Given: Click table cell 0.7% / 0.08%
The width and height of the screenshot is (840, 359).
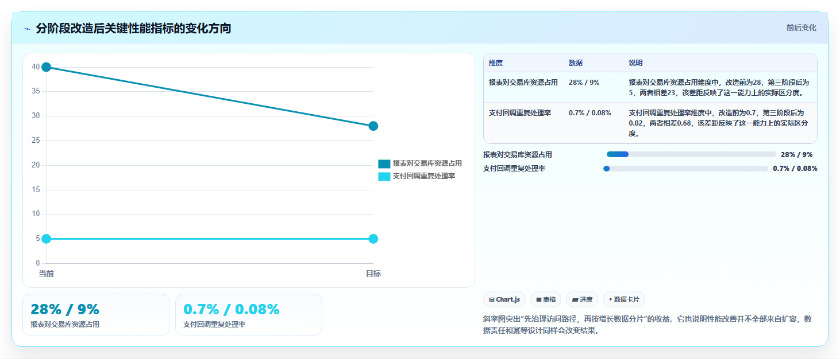Looking at the screenshot, I should 590,113.
